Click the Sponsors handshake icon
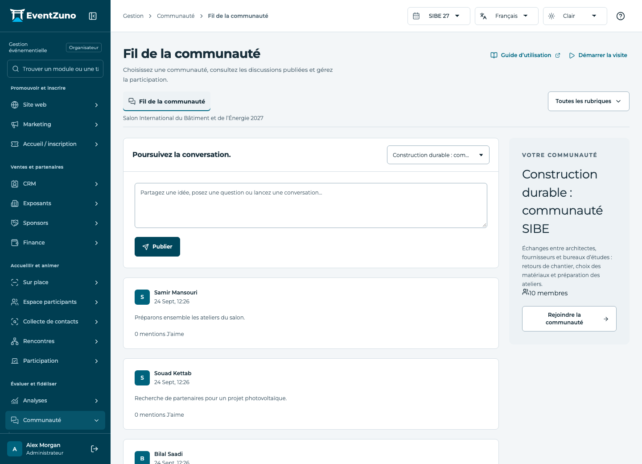The width and height of the screenshot is (642, 464). click(15, 223)
